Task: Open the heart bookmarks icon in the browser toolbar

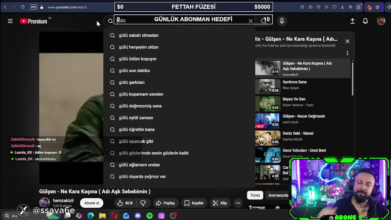Action: pos(334,7)
